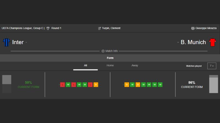Click the referee whistle icon by Turpin
The height and width of the screenshot is (123, 220).
[99, 28]
